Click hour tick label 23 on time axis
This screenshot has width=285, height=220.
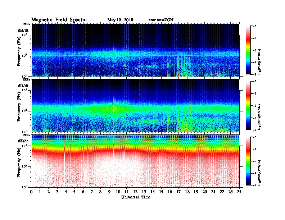tap(231, 192)
